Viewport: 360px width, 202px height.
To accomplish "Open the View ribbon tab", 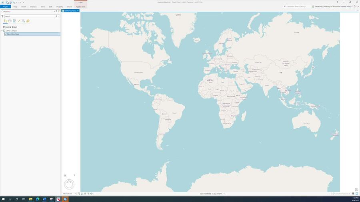I will (x=43, y=7).
